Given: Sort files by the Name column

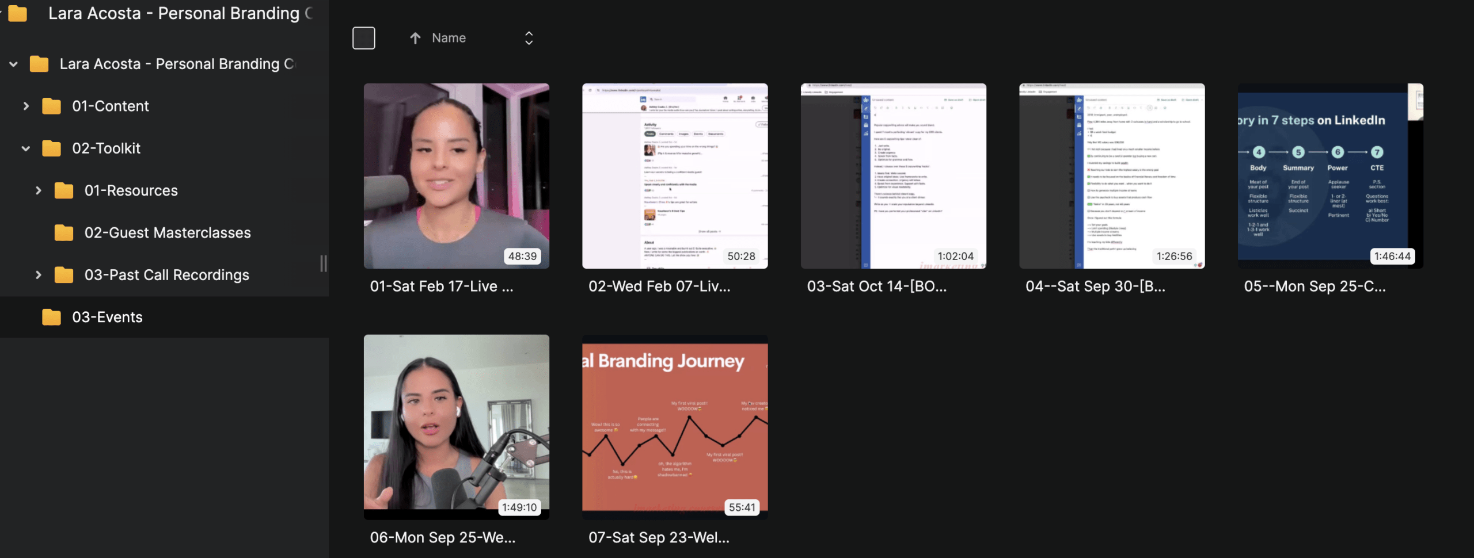Looking at the screenshot, I should [449, 38].
